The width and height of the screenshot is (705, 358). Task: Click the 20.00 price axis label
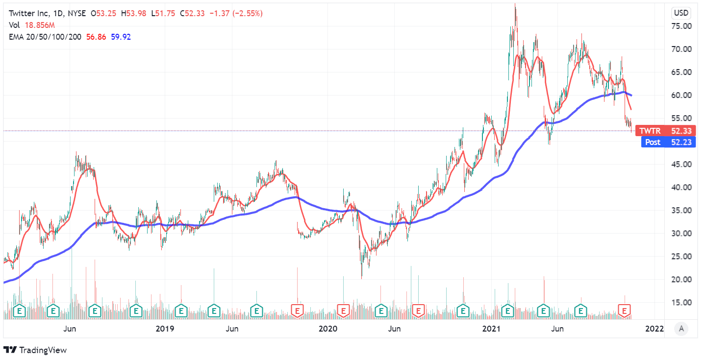[x=681, y=279]
